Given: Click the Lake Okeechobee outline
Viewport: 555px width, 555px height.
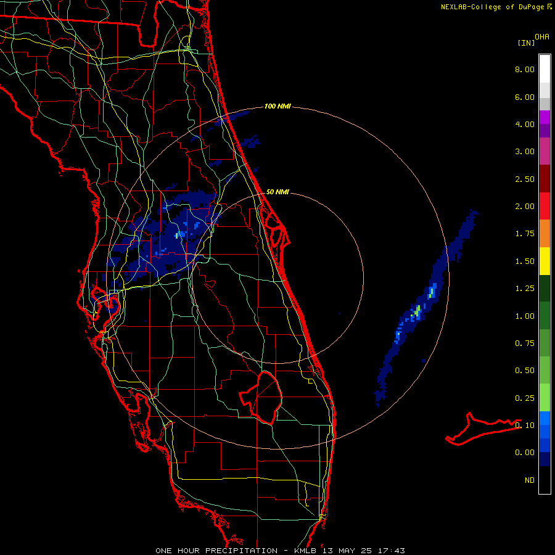Looking at the screenshot, I should (261, 398).
